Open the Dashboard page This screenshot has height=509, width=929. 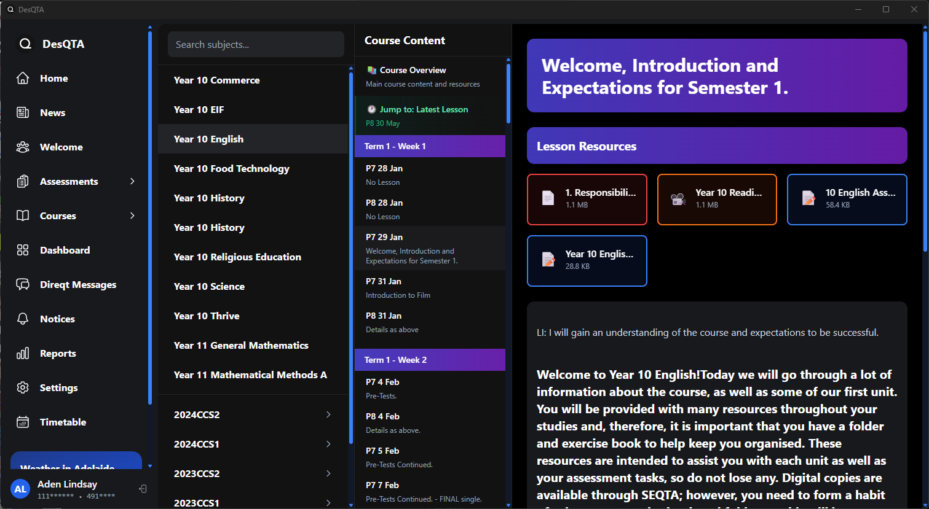coord(78,250)
